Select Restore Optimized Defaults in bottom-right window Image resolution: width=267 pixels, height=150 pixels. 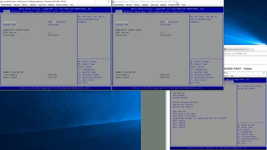coord(185,102)
